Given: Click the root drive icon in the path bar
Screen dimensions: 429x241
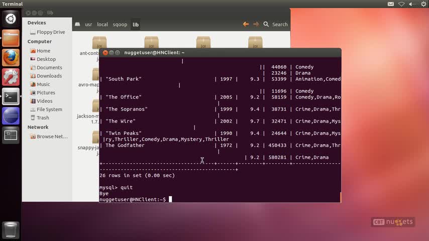Looking at the screenshot, I should pyautogui.click(x=77, y=24).
